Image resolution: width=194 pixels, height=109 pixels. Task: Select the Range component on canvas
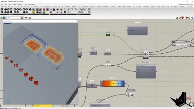pyautogui.click(x=92, y=85)
